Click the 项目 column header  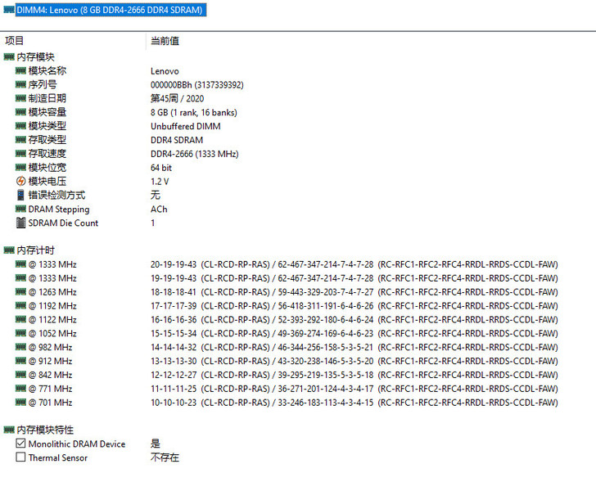[x=15, y=41]
